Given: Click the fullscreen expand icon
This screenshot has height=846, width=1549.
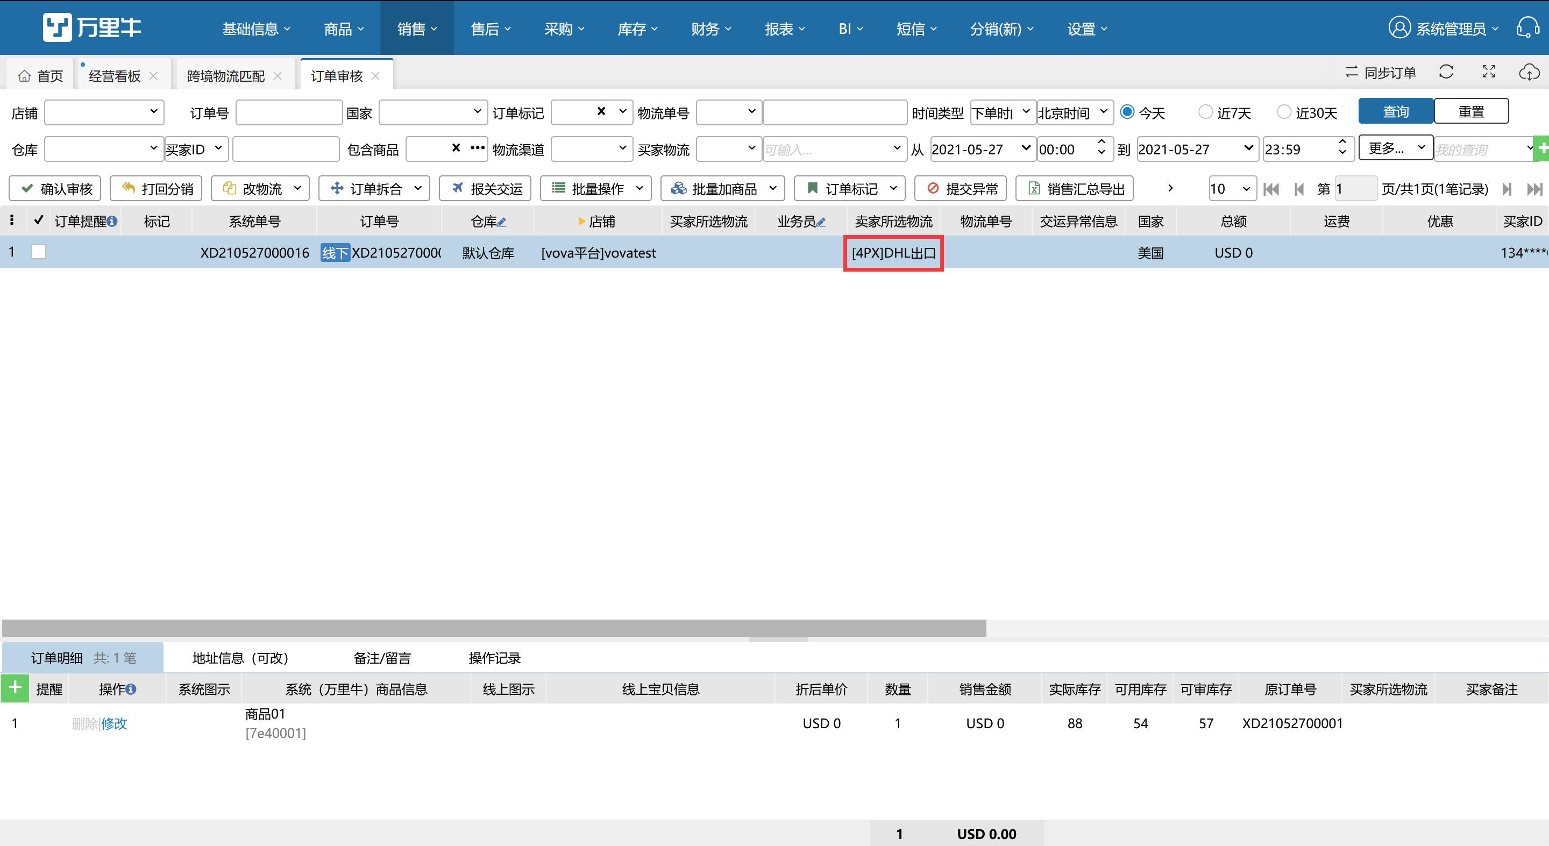Looking at the screenshot, I should click(1489, 72).
